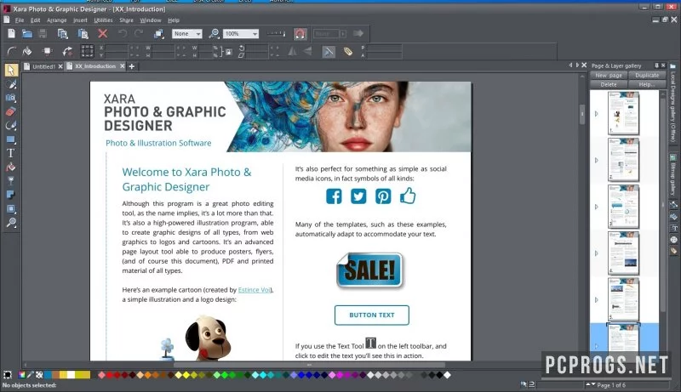
Task: Expand page 5 layers in gallery
Action: tap(597, 299)
